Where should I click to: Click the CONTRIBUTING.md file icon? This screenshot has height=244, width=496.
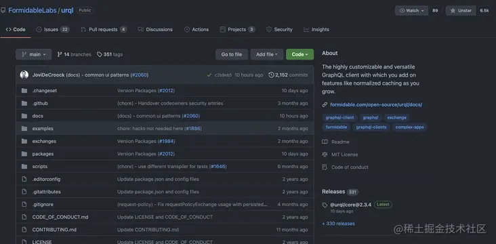(x=24, y=230)
